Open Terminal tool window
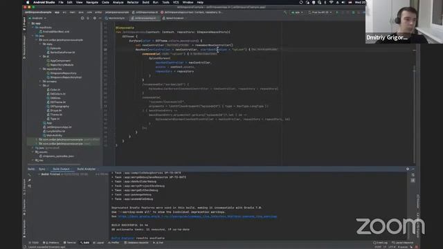Viewport: 443px width, 249px height. tap(69, 243)
